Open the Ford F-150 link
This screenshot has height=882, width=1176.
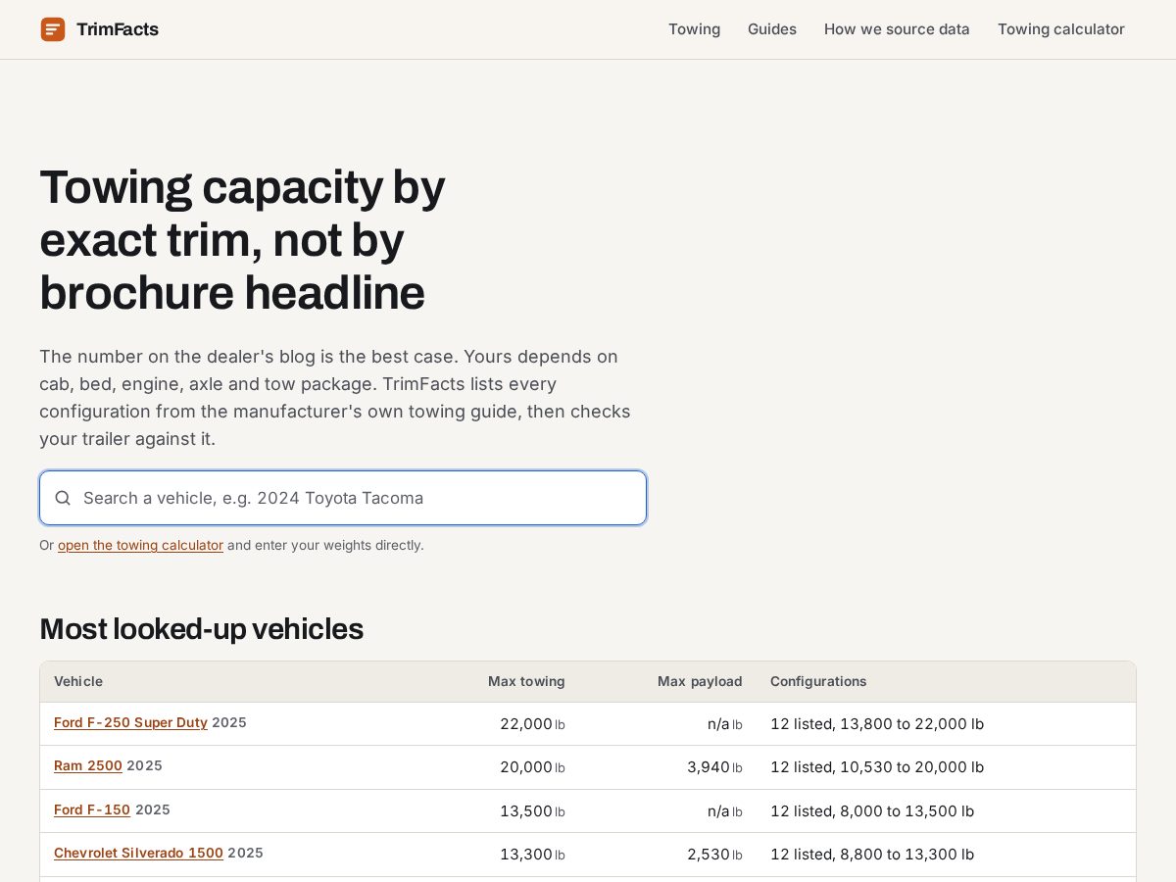click(92, 809)
